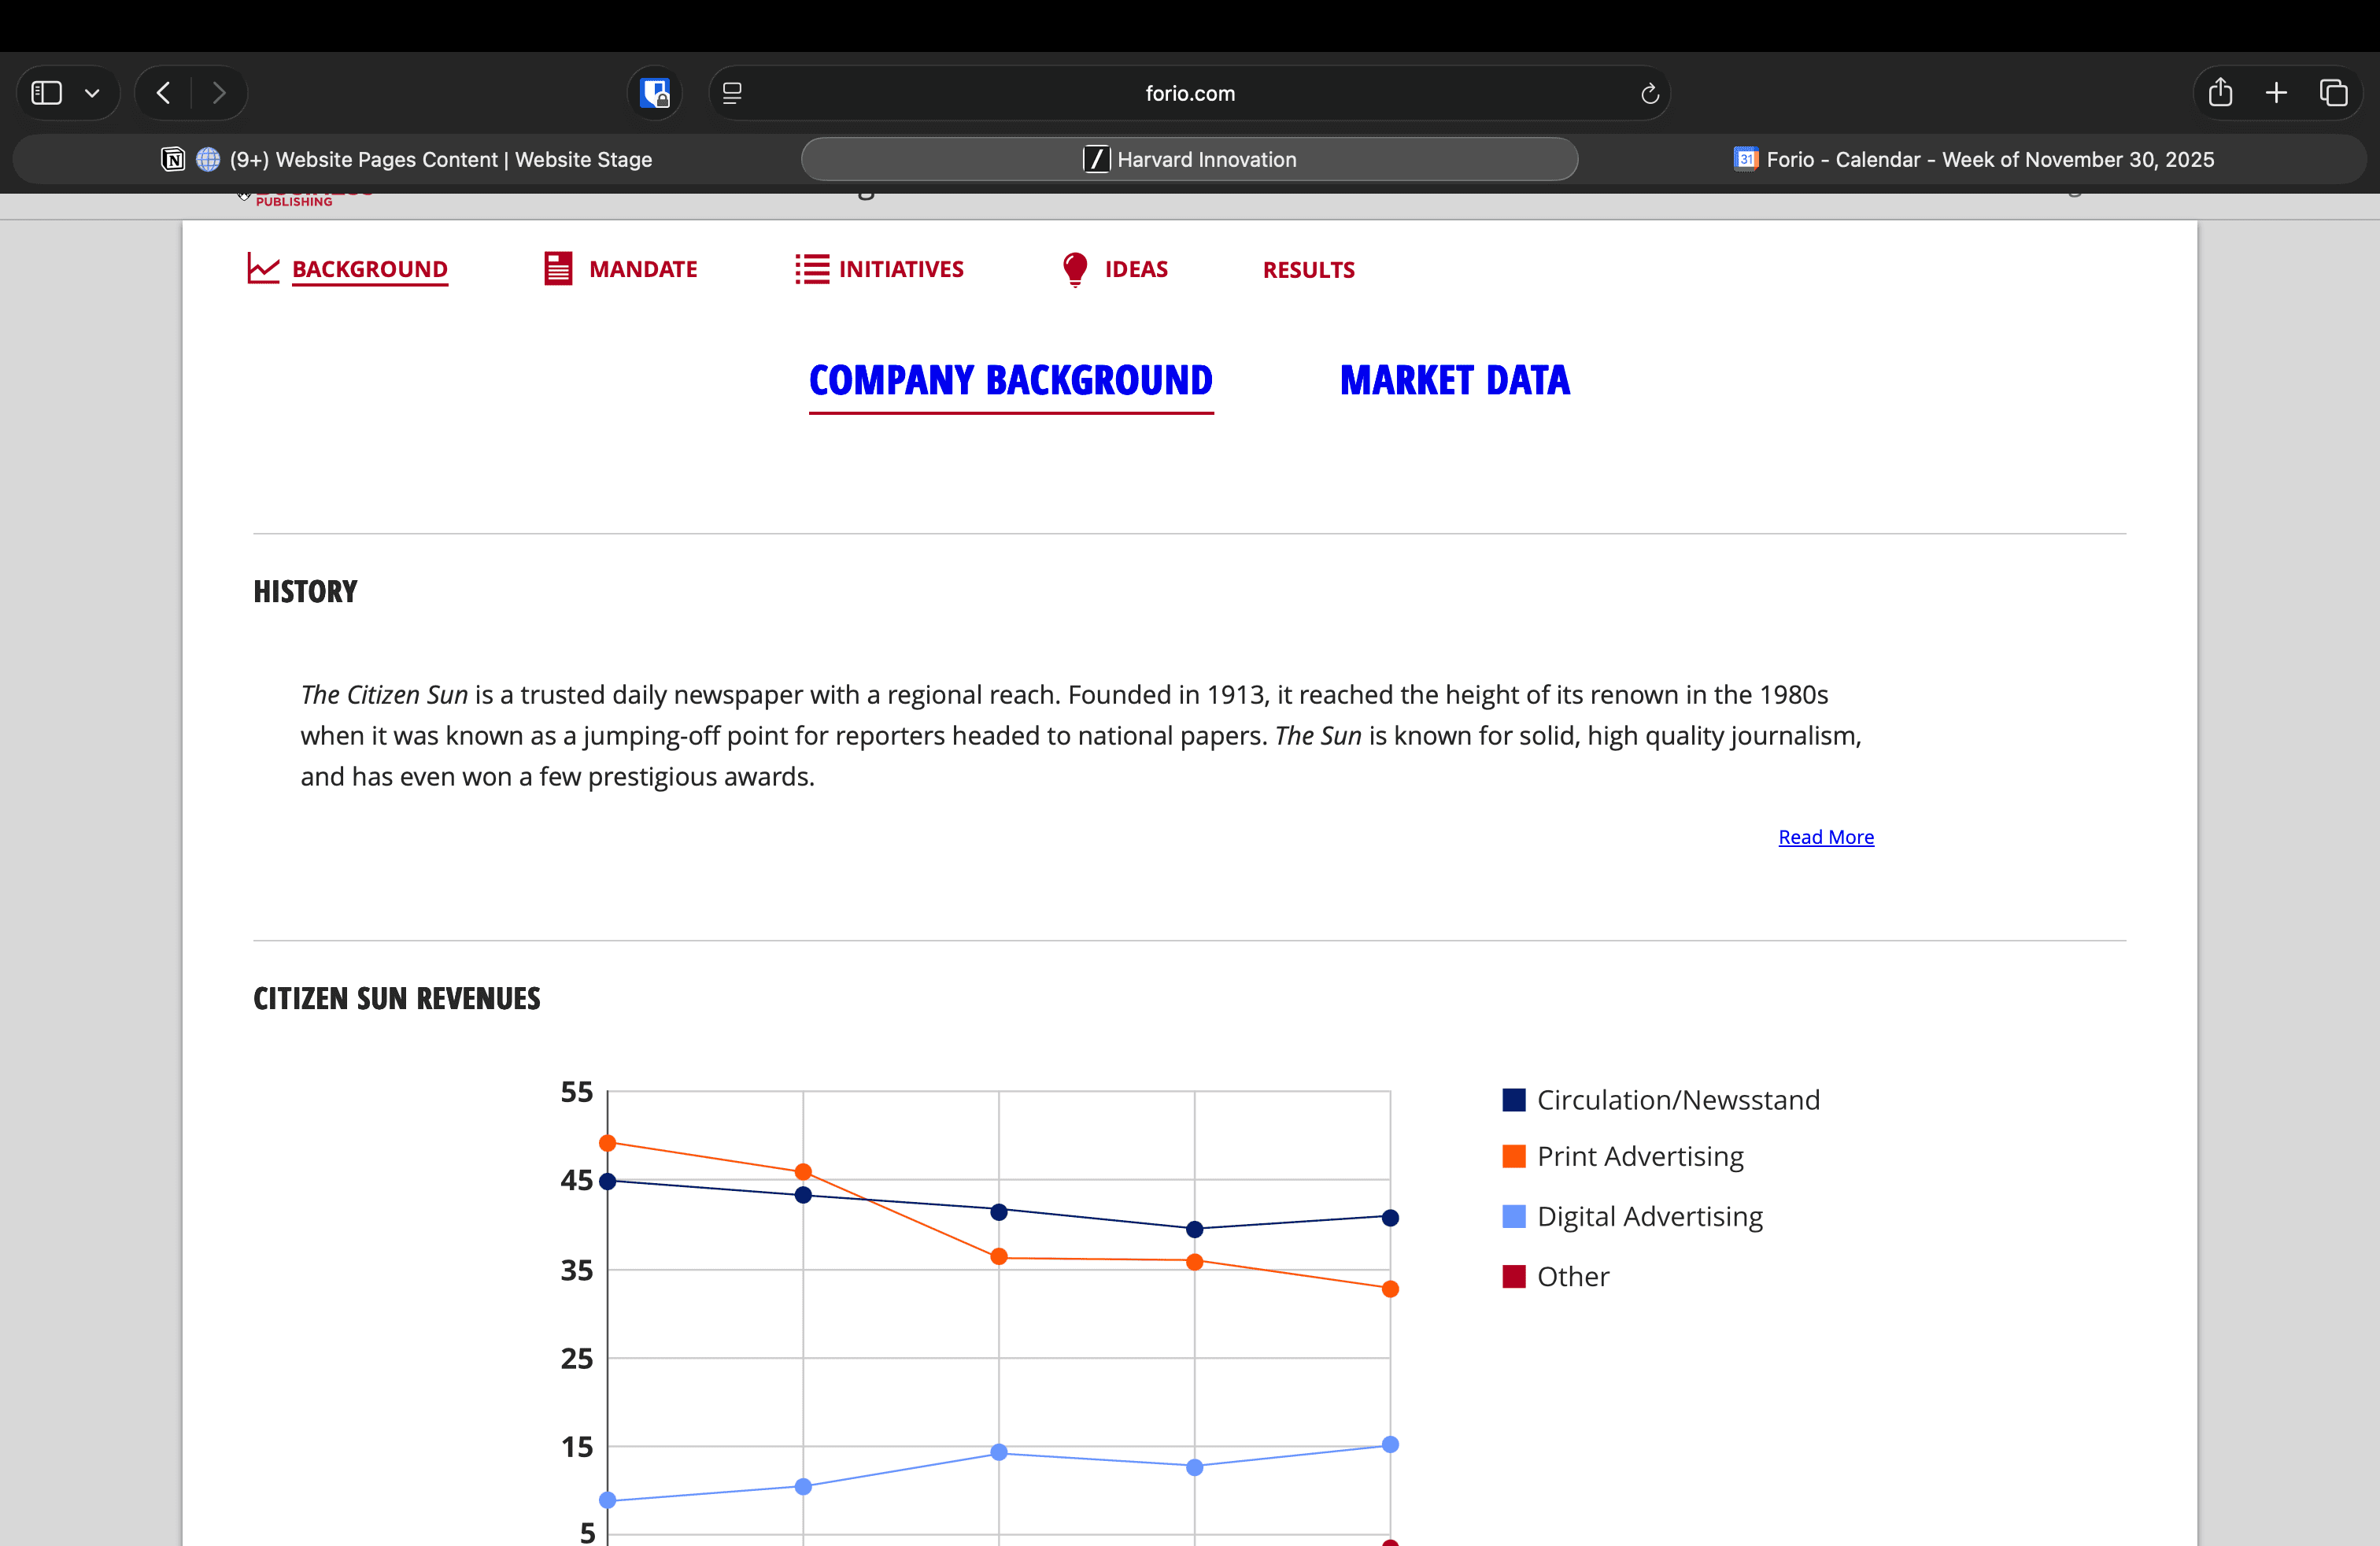The image size is (2380, 1546).
Task: Open the Mandate section
Action: coord(621,269)
